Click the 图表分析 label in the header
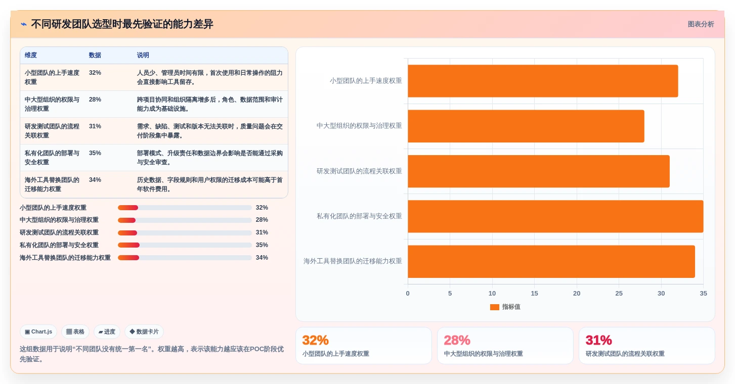The image size is (735, 384). (x=701, y=24)
